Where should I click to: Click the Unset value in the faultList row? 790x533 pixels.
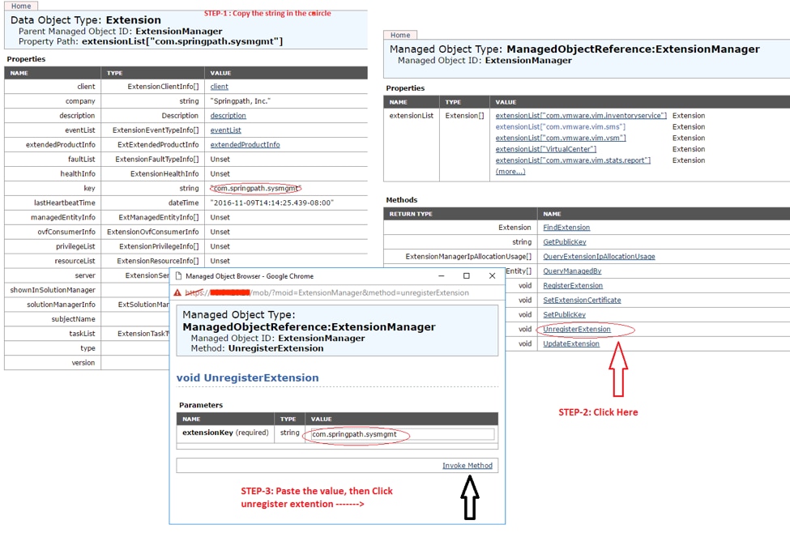pos(220,160)
